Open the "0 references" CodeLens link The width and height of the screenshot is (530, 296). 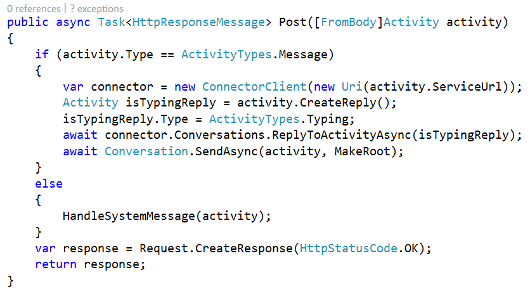point(34,8)
